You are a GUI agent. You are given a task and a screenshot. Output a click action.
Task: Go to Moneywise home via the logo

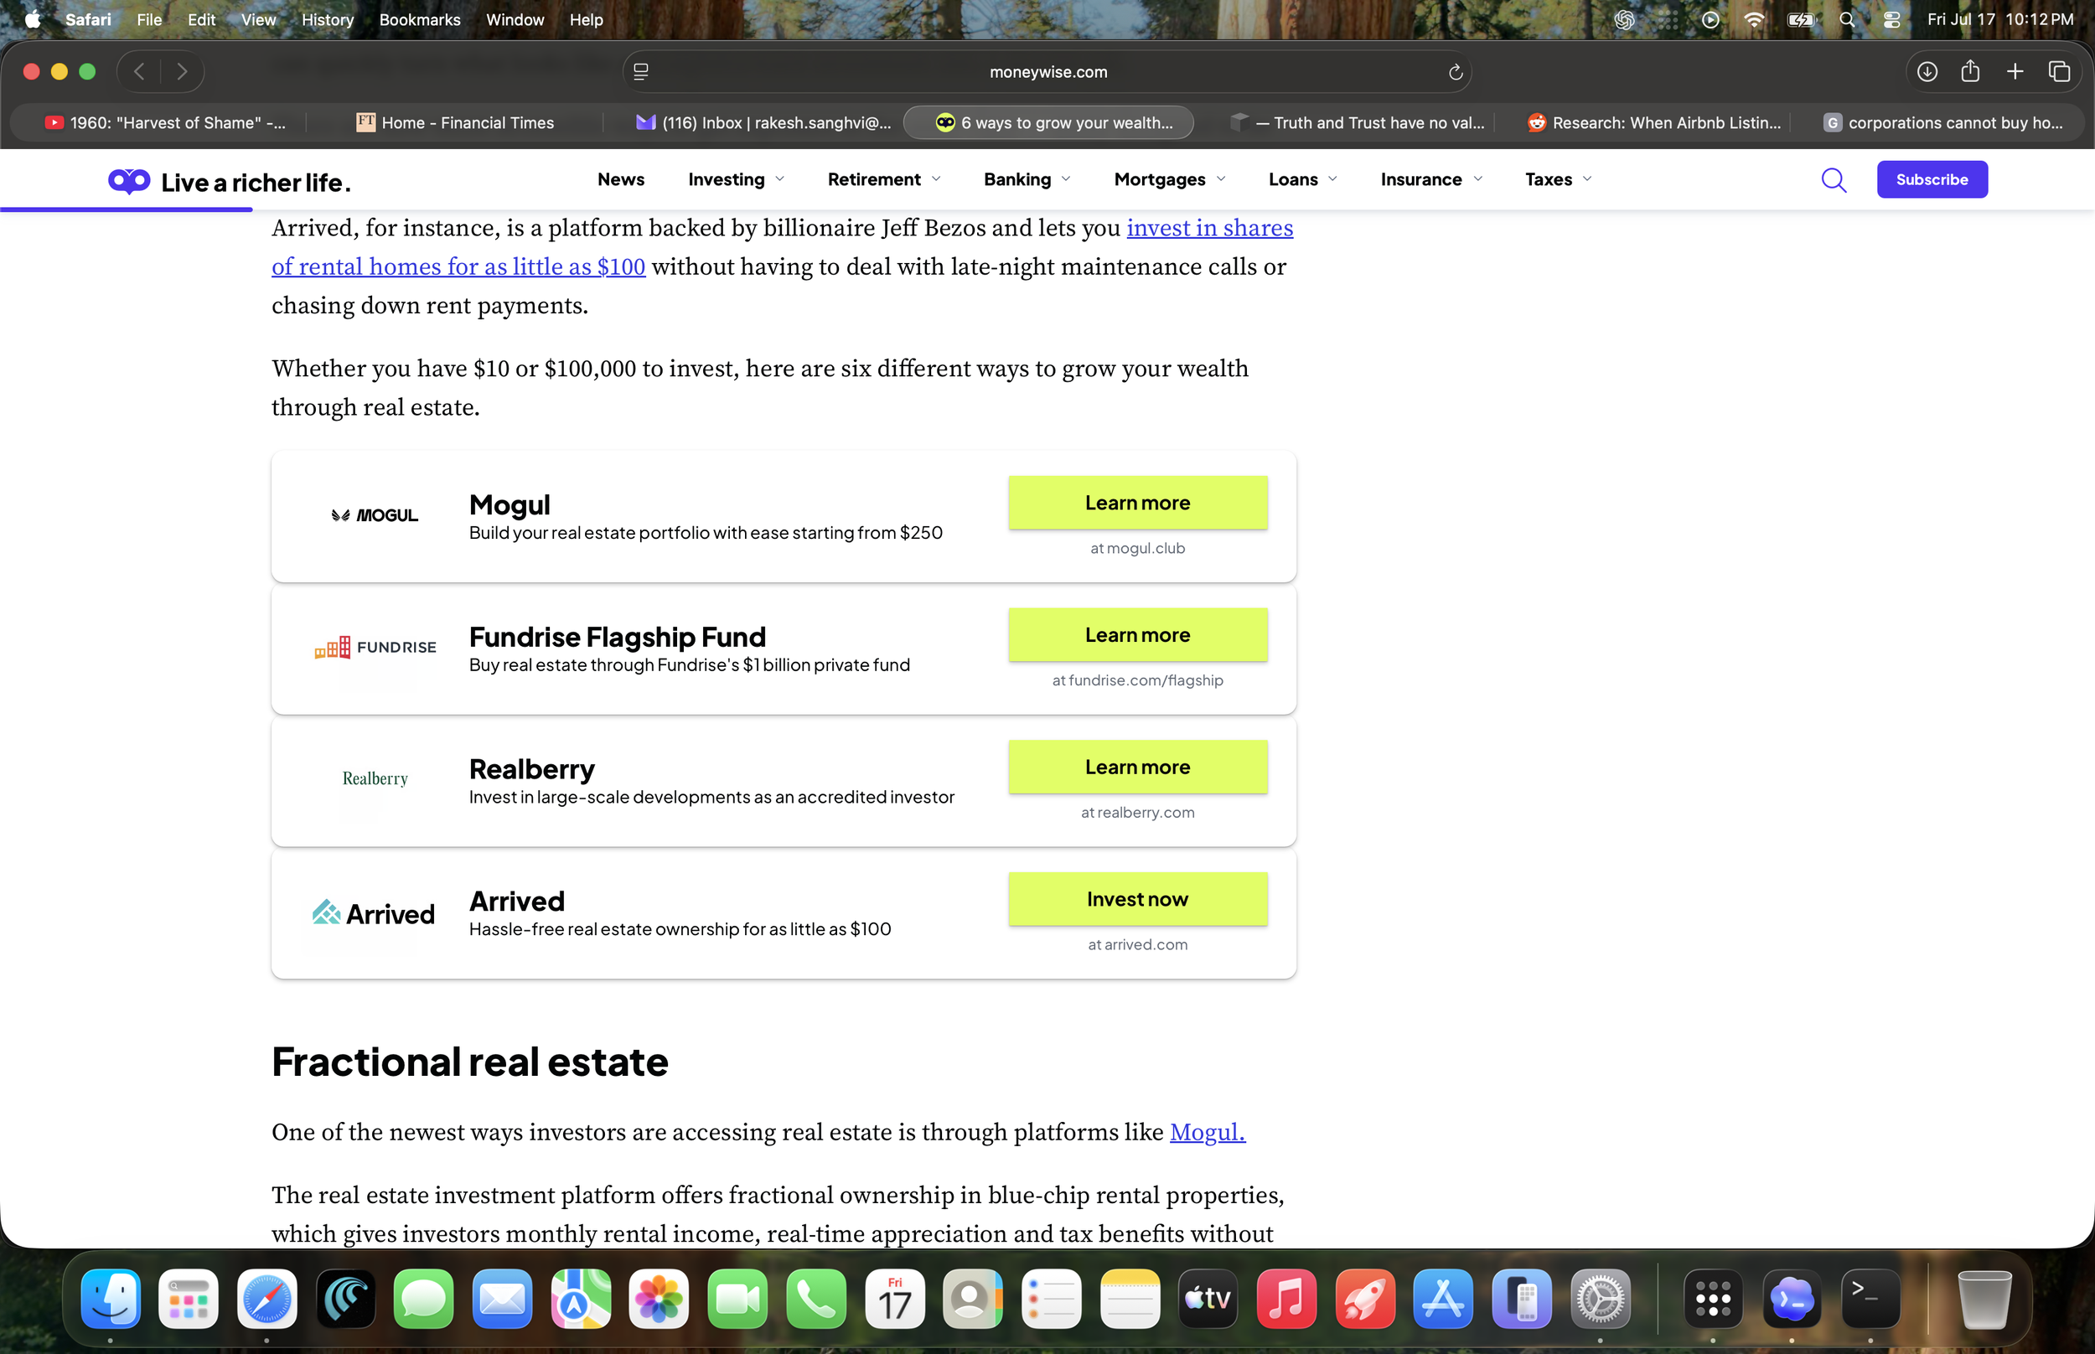coord(230,182)
